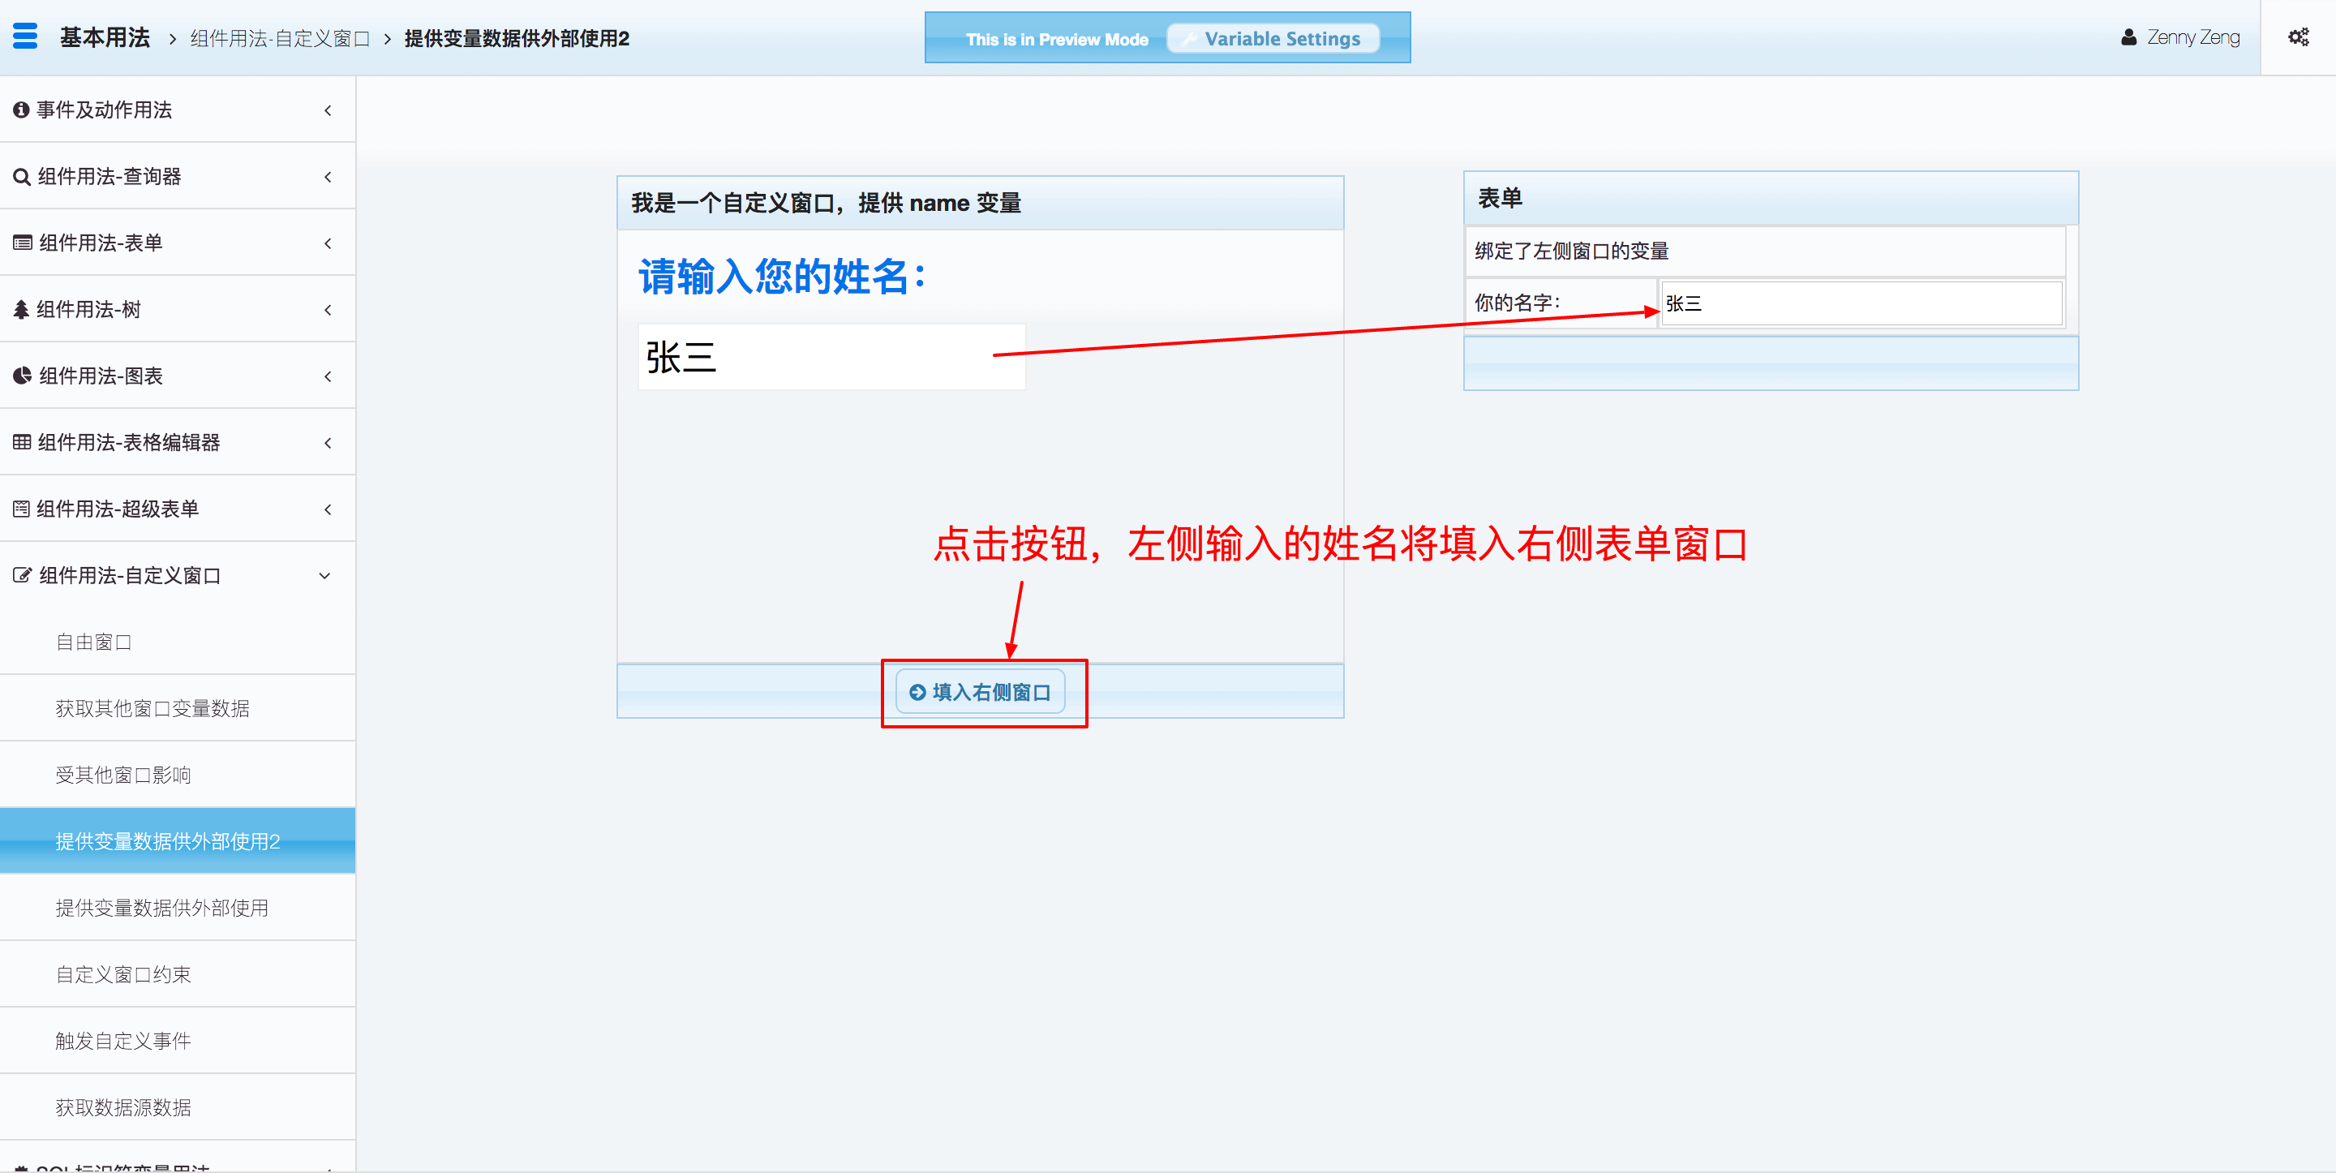Collapse the 组件用法-自定义窗口 section arrow
Screen dimensions: 2336x1173
pyautogui.click(x=324, y=575)
